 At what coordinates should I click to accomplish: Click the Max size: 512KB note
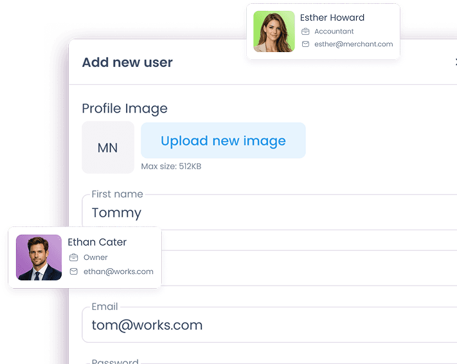[171, 167]
